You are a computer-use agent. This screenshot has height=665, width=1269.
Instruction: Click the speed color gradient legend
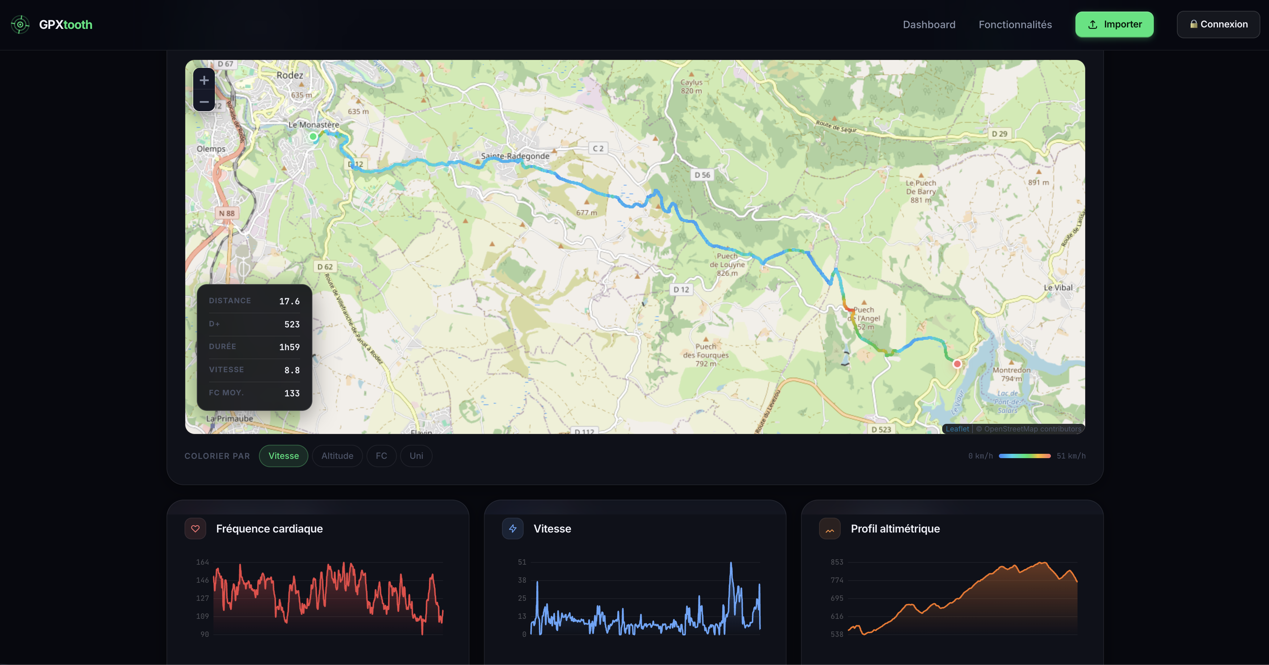pos(1024,456)
